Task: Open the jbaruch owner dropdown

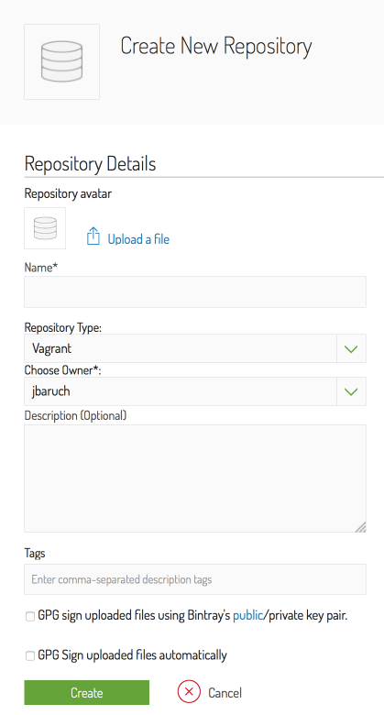Action: [x=195, y=391]
